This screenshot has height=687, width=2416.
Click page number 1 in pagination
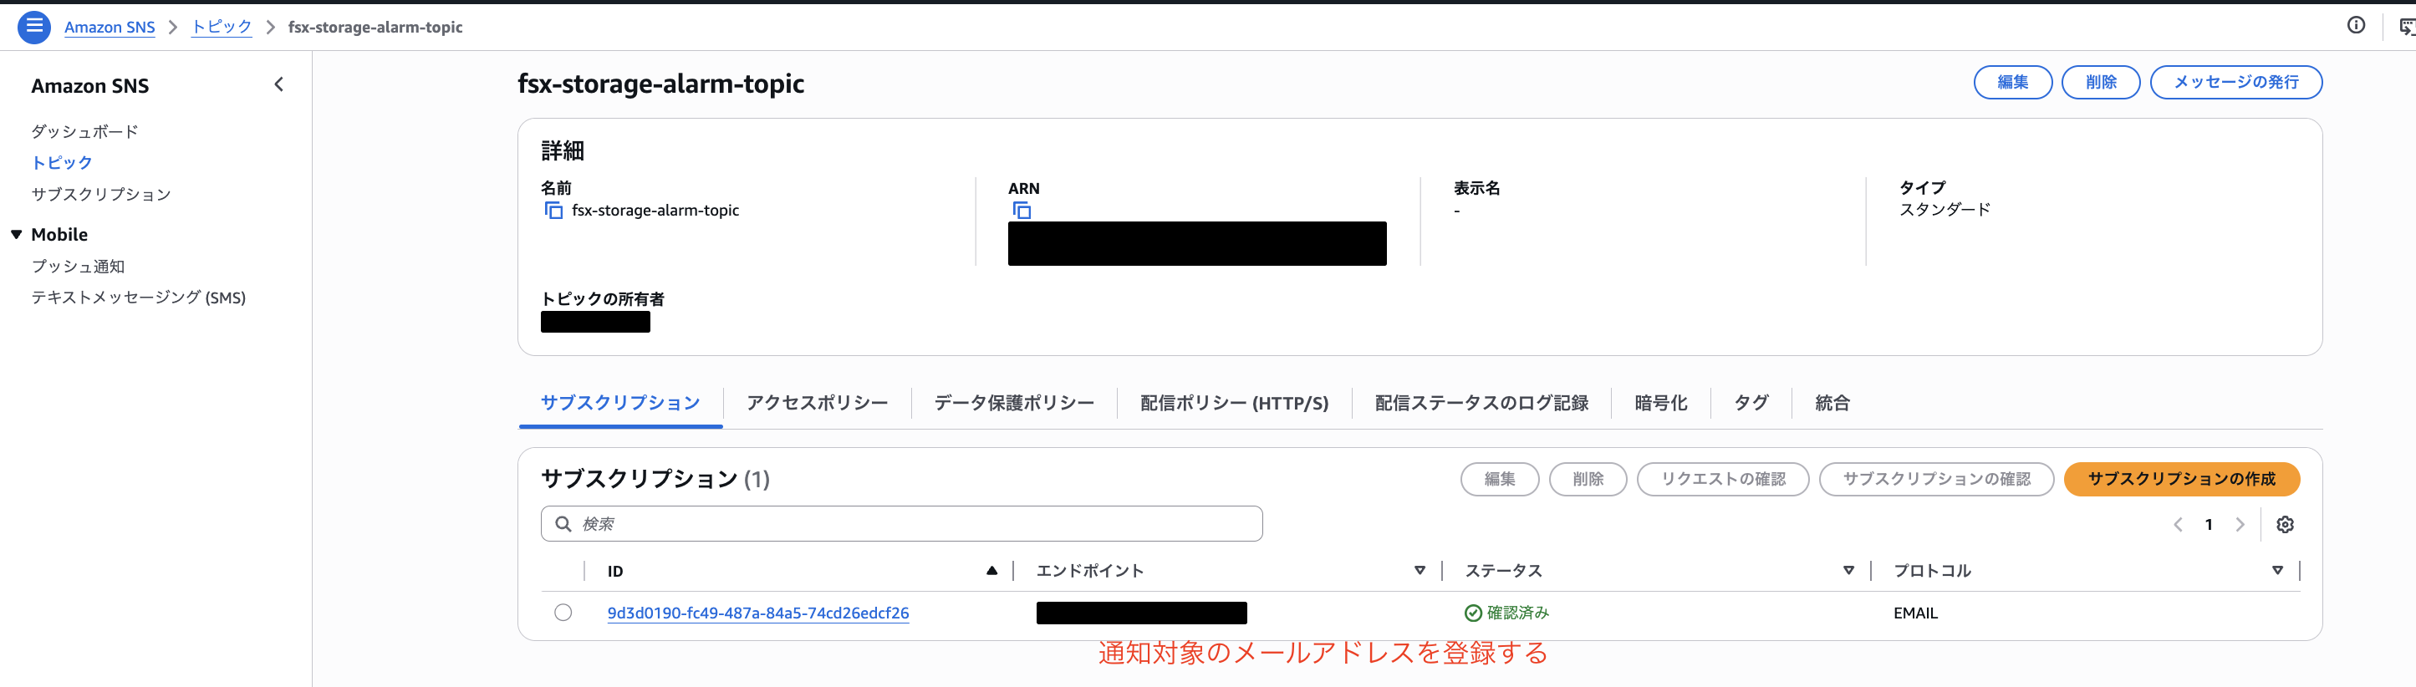click(2209, 525)
